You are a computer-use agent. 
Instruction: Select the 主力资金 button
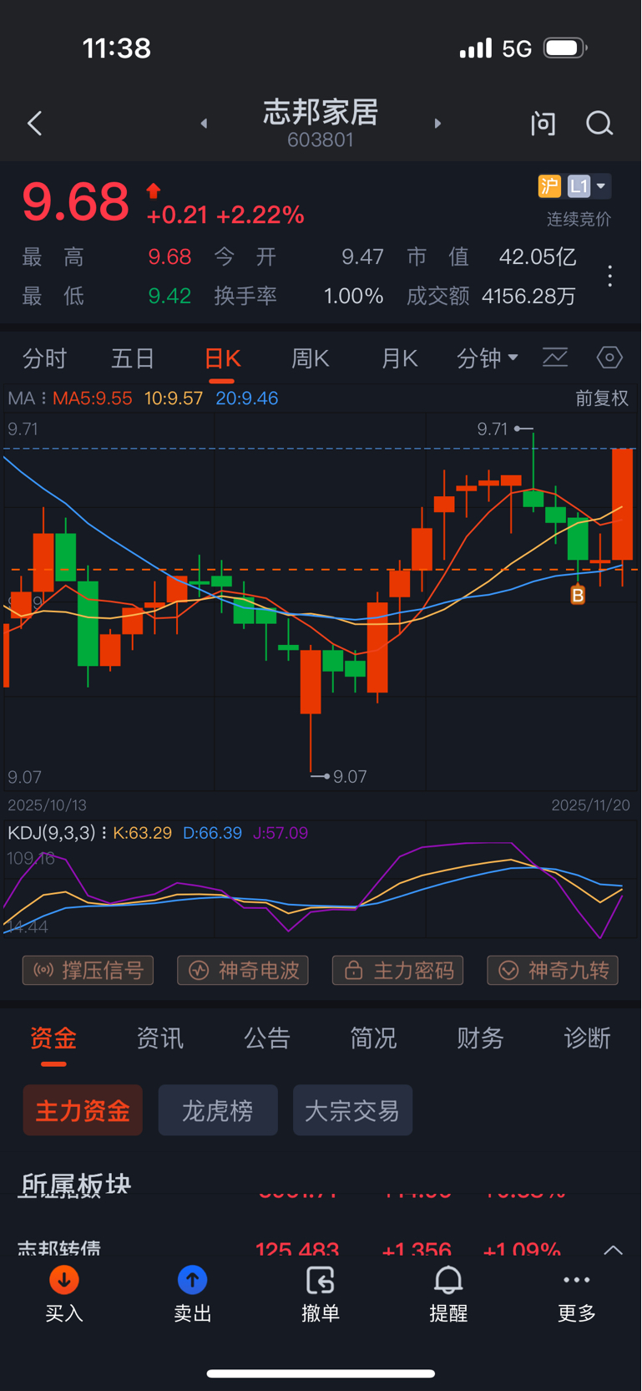[x=83, y=1110]
